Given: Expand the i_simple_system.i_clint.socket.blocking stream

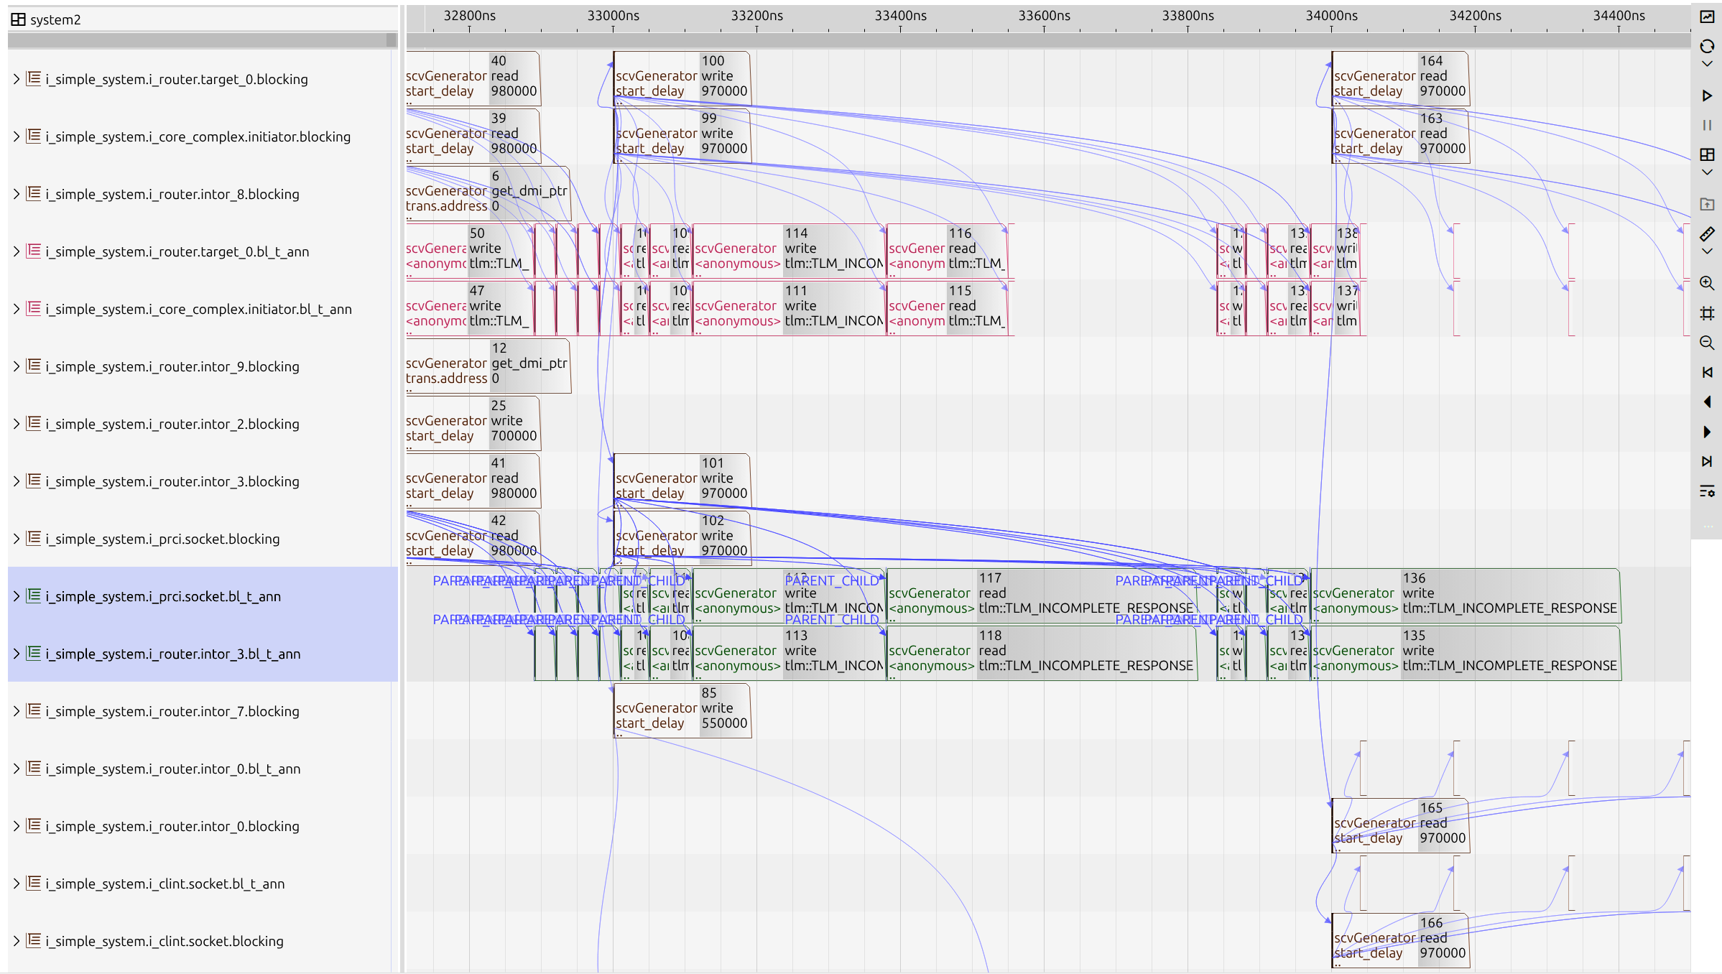Looking at the screenshot, I should [16, 941].
